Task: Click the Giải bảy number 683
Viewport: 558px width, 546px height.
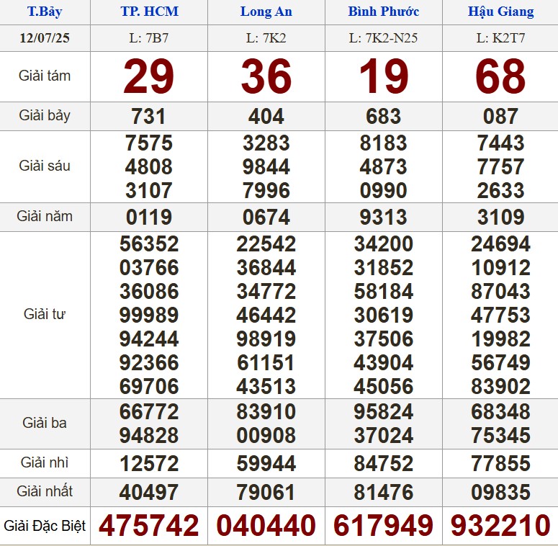Action: [383, 116]
